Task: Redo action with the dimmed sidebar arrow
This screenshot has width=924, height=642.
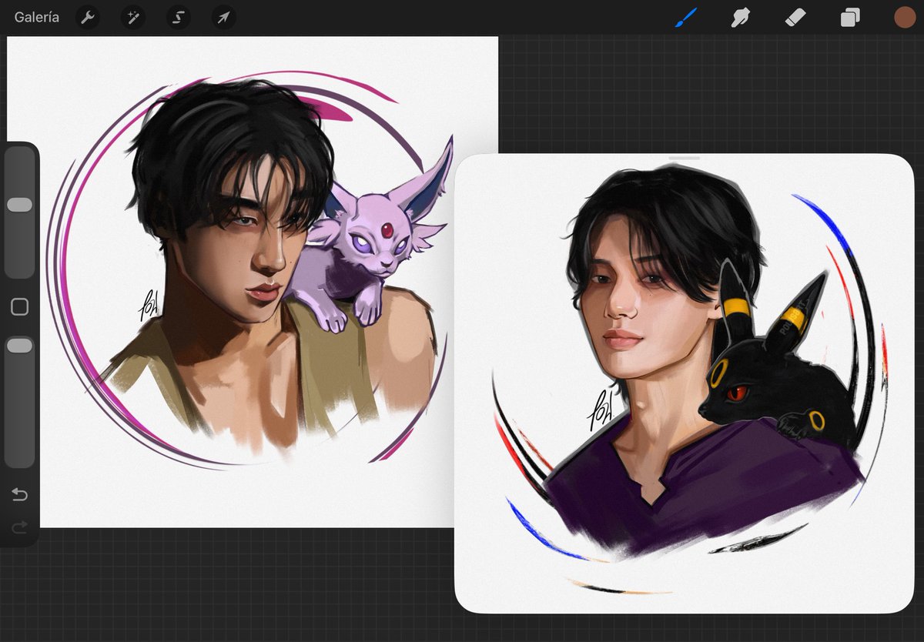Action: pyautogui.click(x=19, y=527)
